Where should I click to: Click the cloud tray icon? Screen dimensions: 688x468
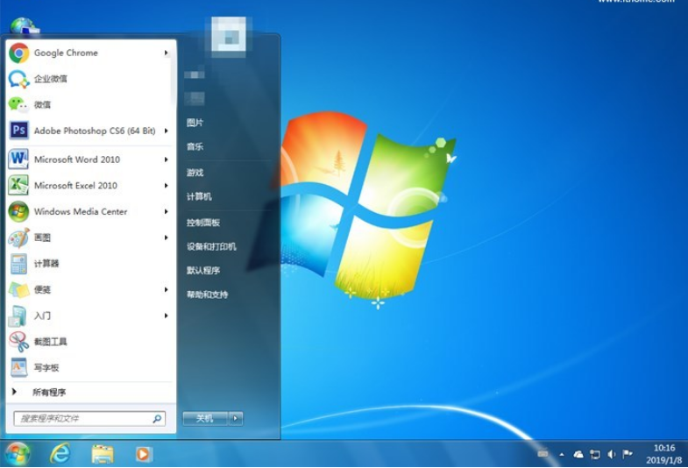click(x=578, y=454)
